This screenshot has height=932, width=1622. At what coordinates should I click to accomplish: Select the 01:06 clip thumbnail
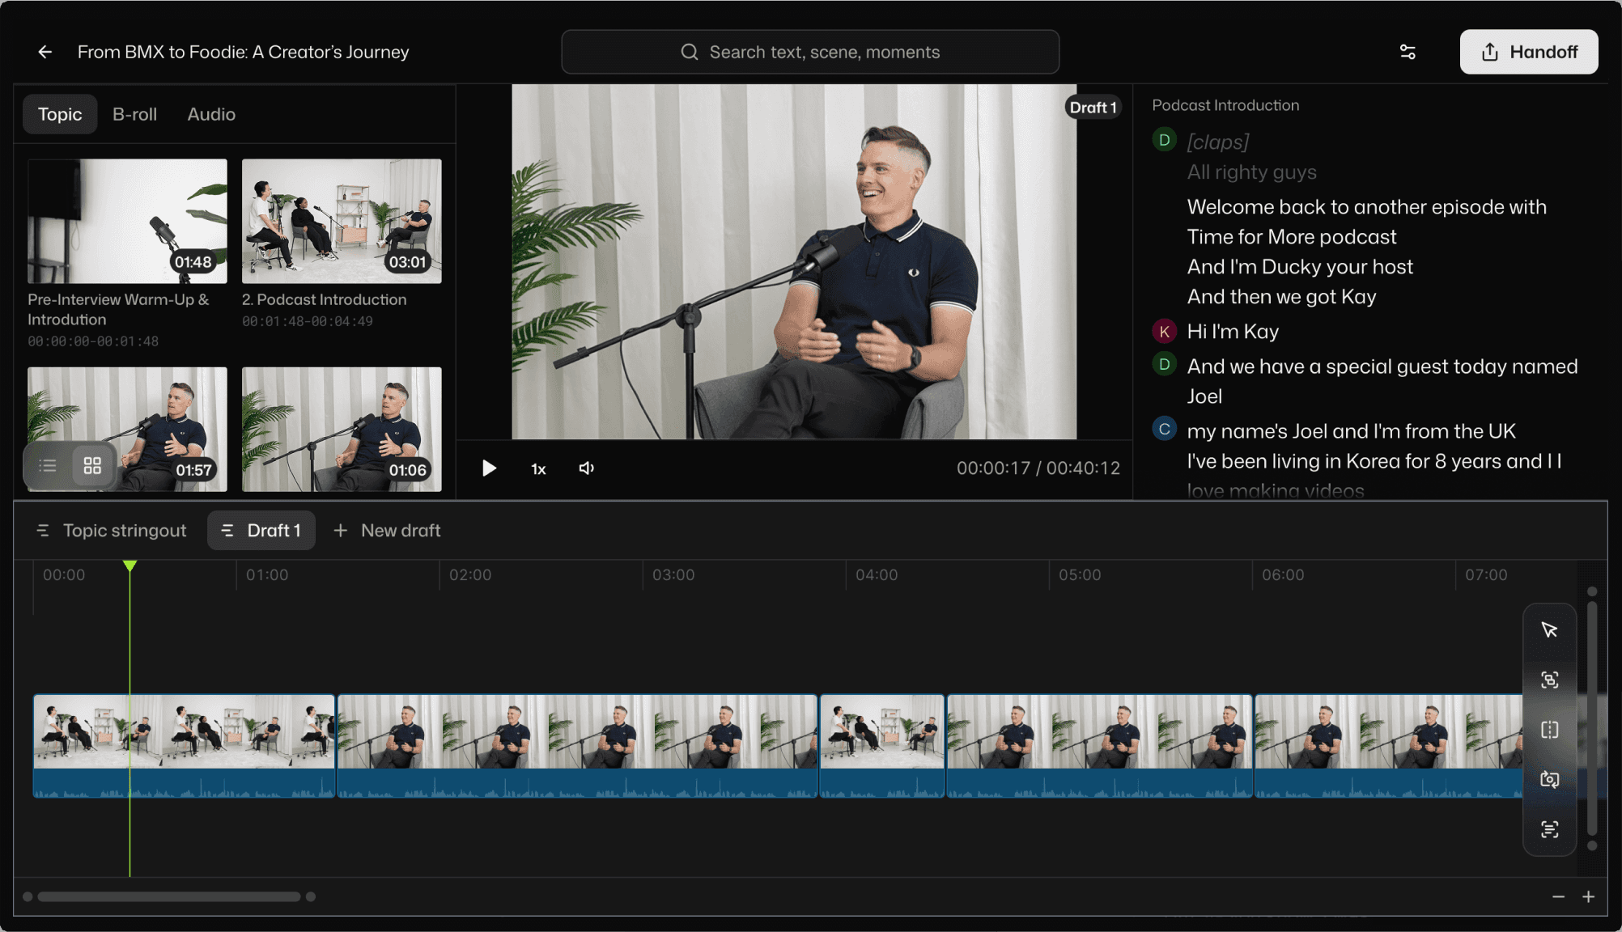pyautogui.click(x=342, y=429)
